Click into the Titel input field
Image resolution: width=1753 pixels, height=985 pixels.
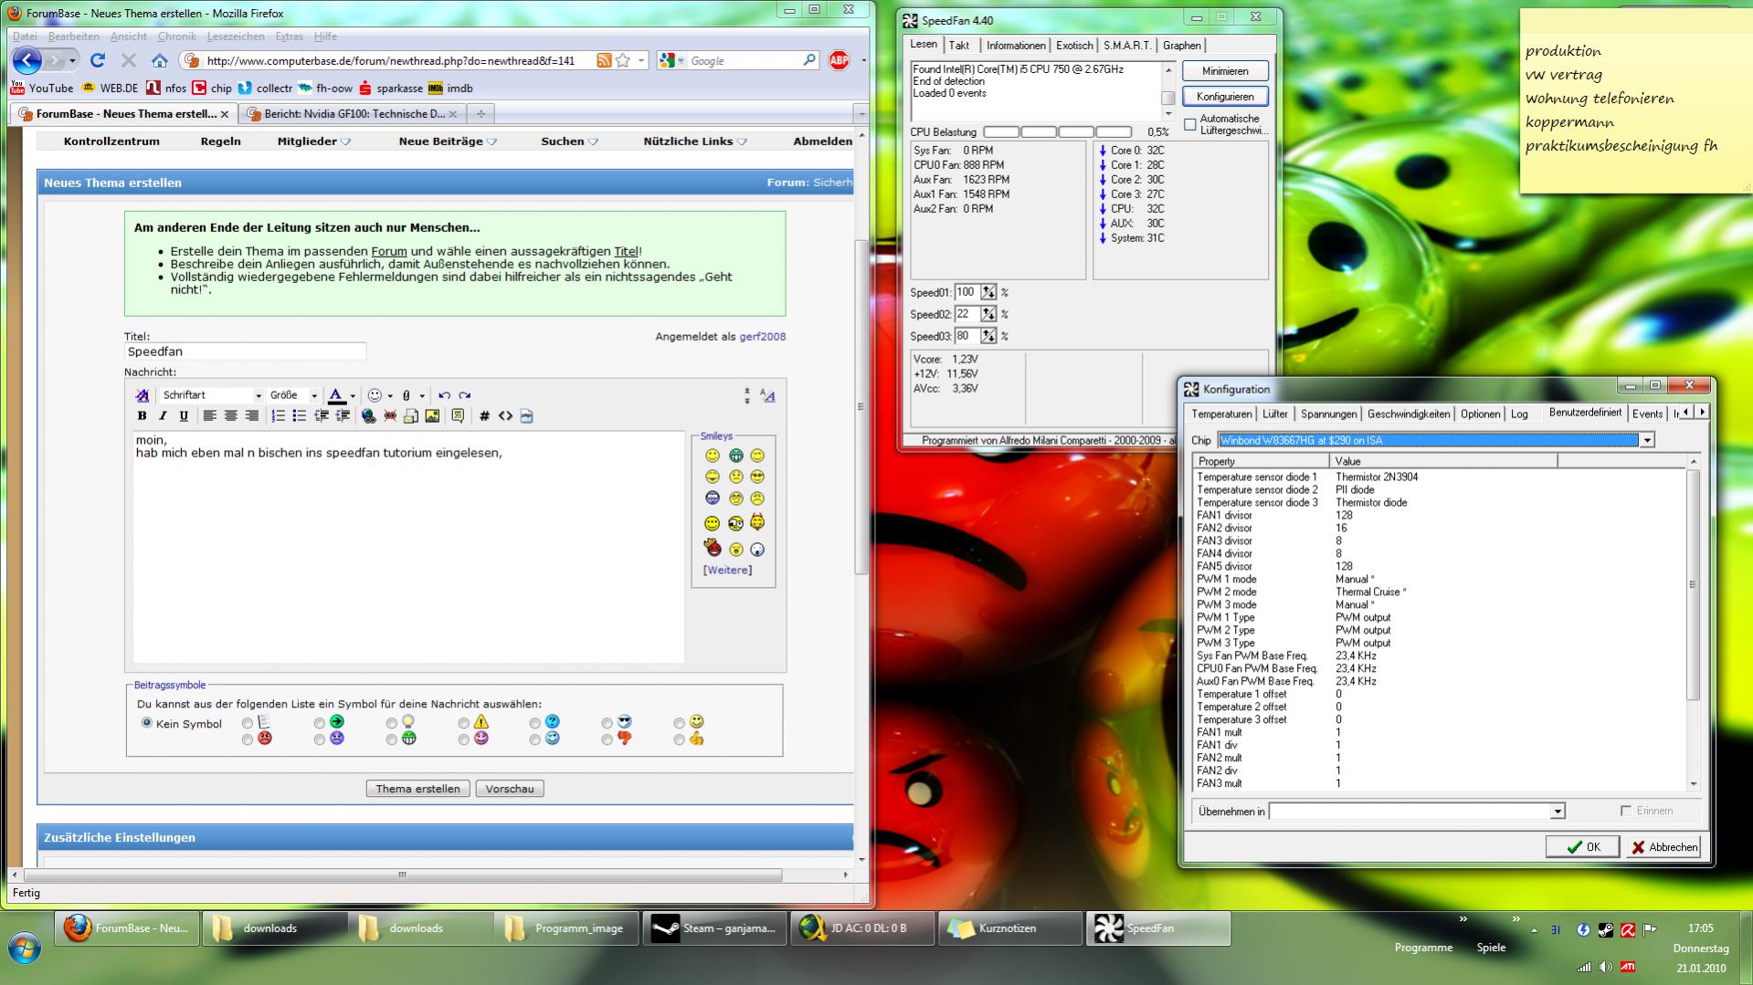pyautogui.click(x=245, y=351)
